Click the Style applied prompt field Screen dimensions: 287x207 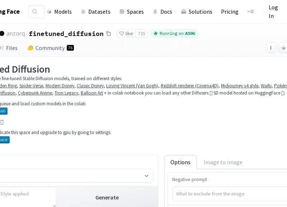click(28, 197)
